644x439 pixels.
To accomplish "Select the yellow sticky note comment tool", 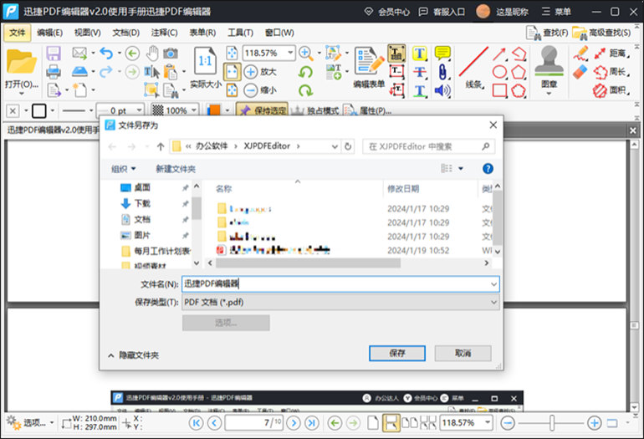I will point(442,54).
